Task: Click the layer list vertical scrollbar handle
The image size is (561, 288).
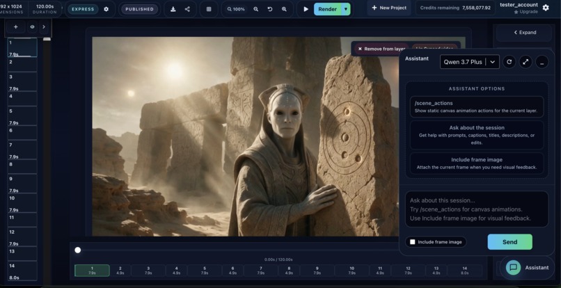Action: pyautogui.click(x=47, y=39)
